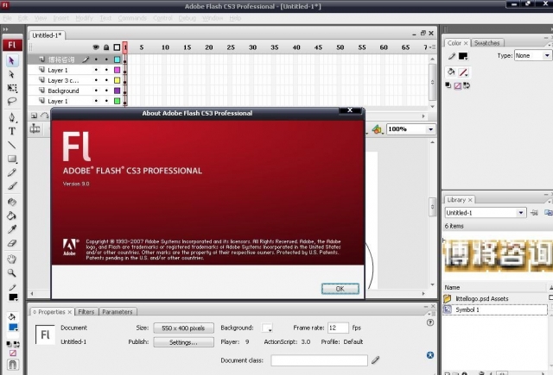Select the Untitled-1* document tab
Image resolution: width=553 pixels, height=375 pixels.
point(47,35)
